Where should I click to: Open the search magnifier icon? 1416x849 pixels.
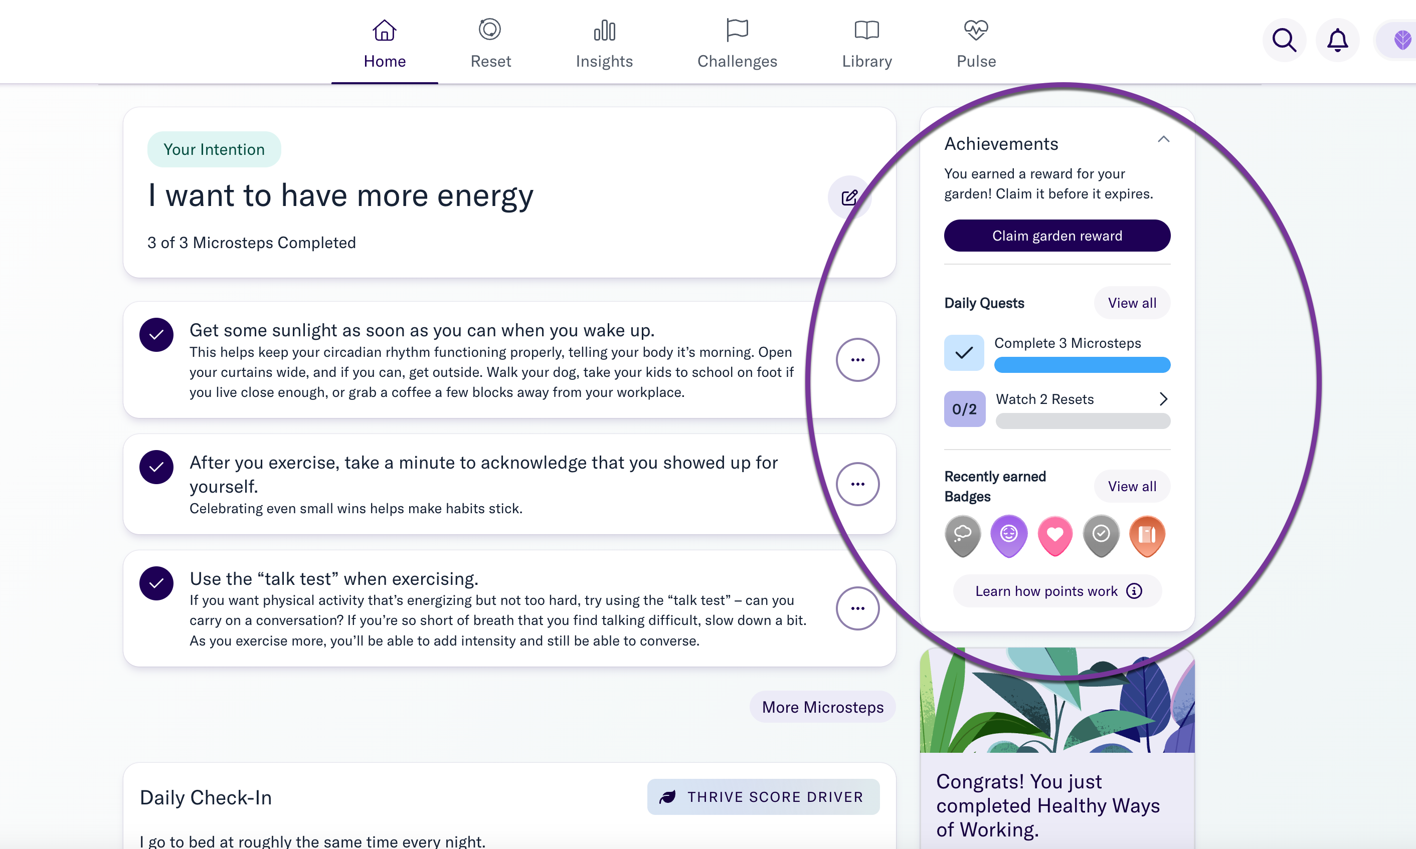coord(1284,40)
